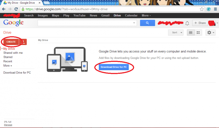Screen dimensions: 219x128
Task: Select My Drive in the sidebar
Action: pos(9,49)
